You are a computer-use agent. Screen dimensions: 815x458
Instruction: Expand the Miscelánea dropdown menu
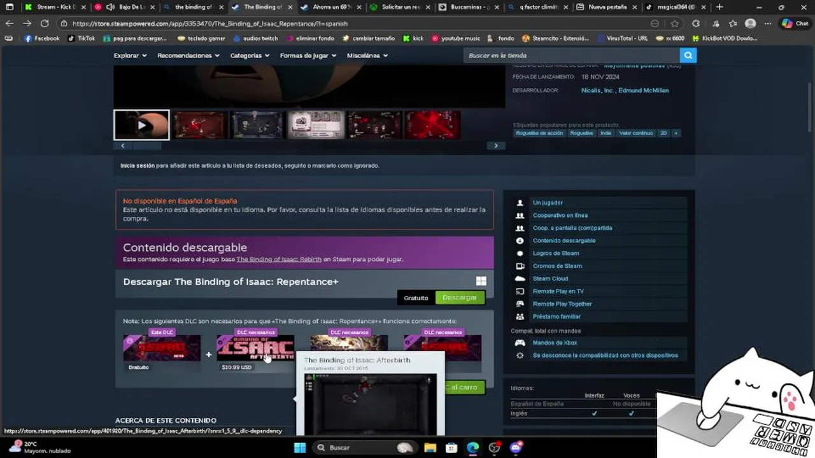pos(367,55)
